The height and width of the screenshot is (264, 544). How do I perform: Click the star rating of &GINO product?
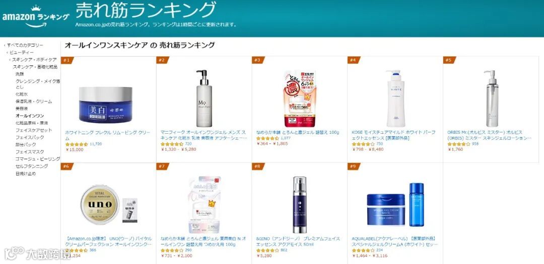coord(267,250)
